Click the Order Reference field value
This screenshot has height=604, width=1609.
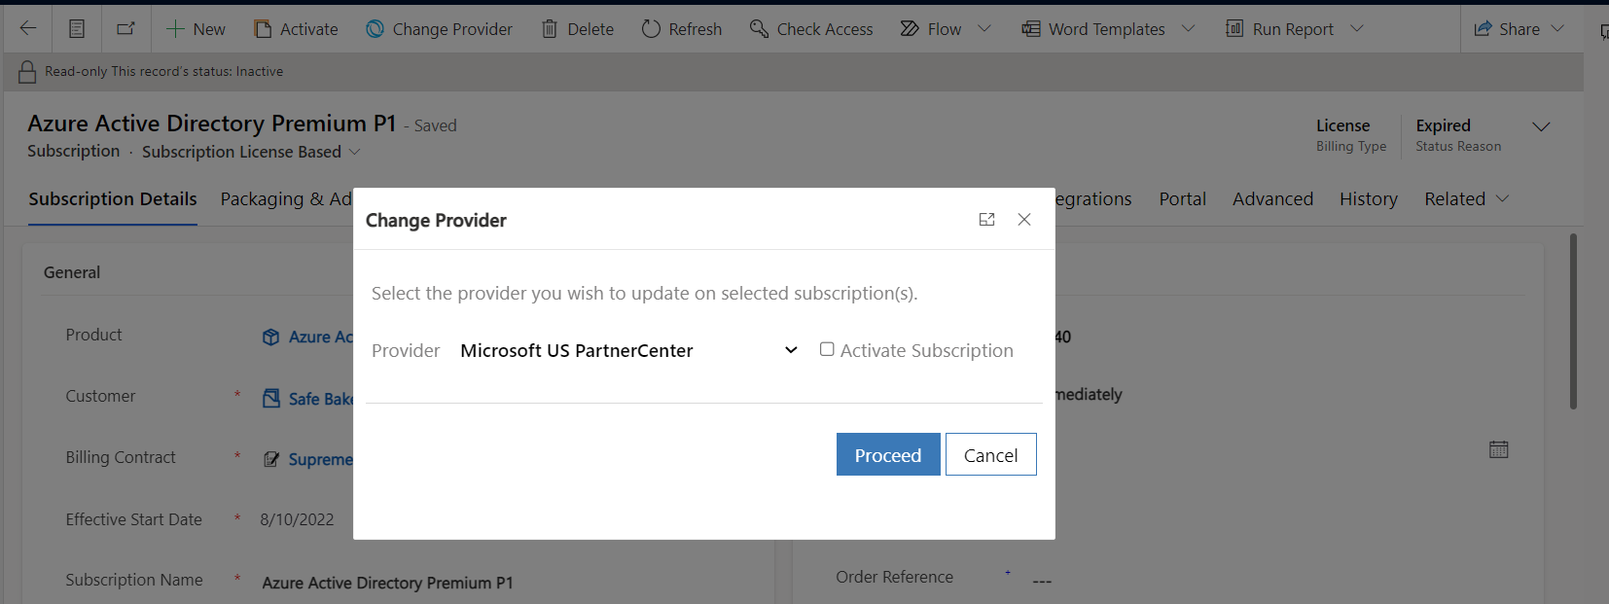pyautogui.click(x=1042, y=580)
